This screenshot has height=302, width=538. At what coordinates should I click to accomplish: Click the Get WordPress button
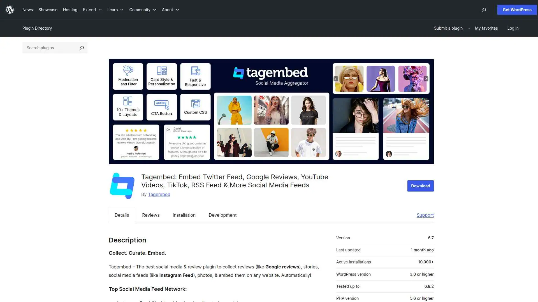tap(517, 10)
